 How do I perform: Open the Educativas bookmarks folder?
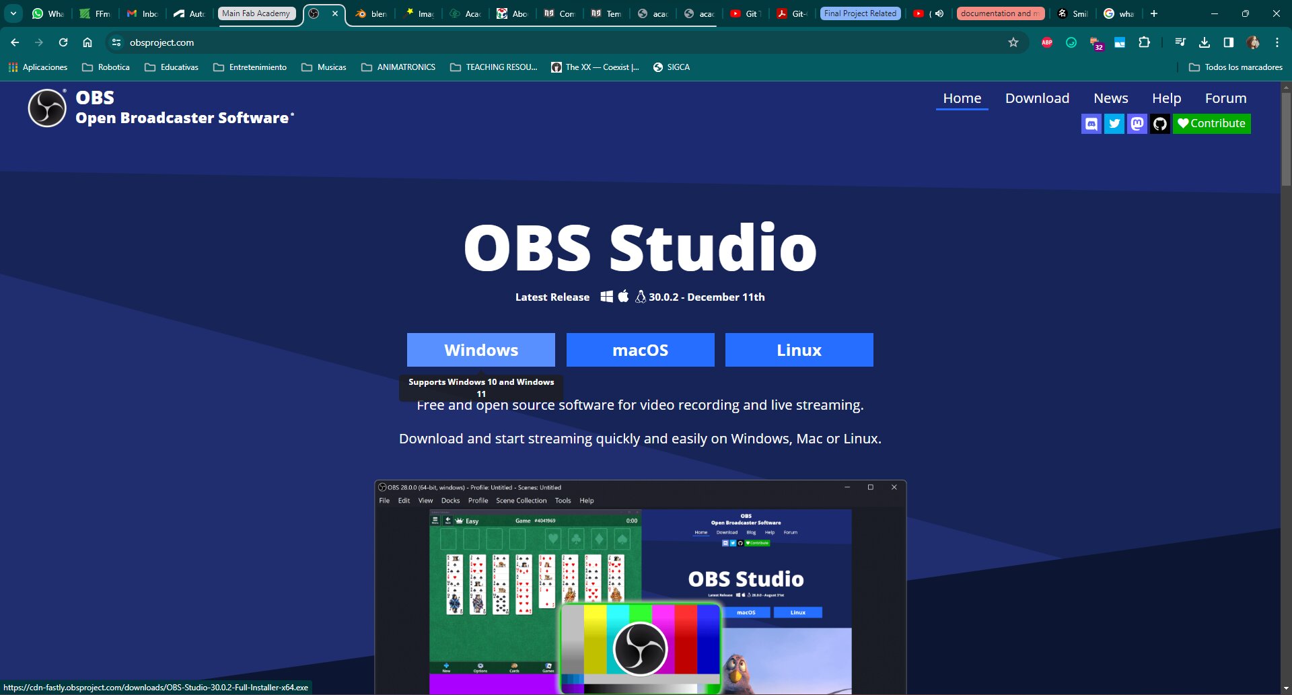[172, 67]
